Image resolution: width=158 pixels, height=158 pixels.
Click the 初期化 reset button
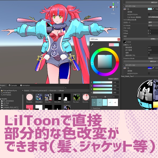pos(141,39)
